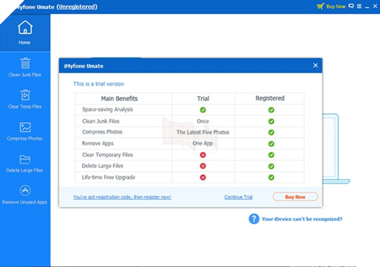Click "Your iDevice can't be recognized?" link

pyautogui.click(x=302, y=219)
